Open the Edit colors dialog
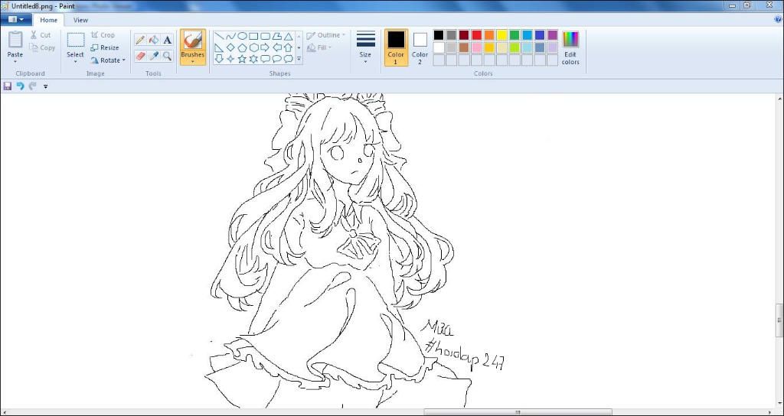 click(x=570, y=47)
